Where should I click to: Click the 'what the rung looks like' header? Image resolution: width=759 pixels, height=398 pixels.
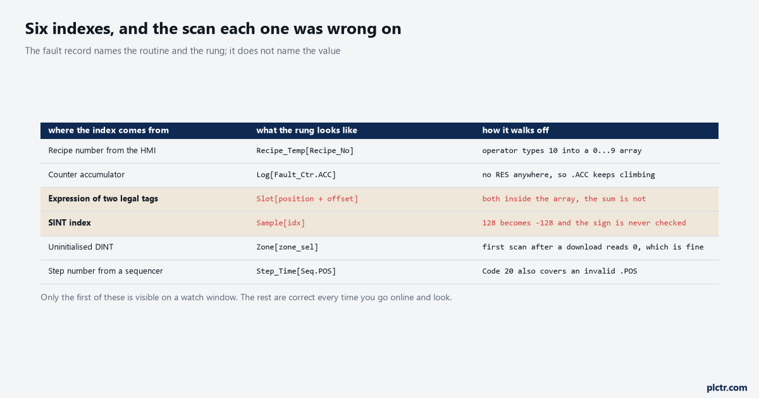pos(307,130)
